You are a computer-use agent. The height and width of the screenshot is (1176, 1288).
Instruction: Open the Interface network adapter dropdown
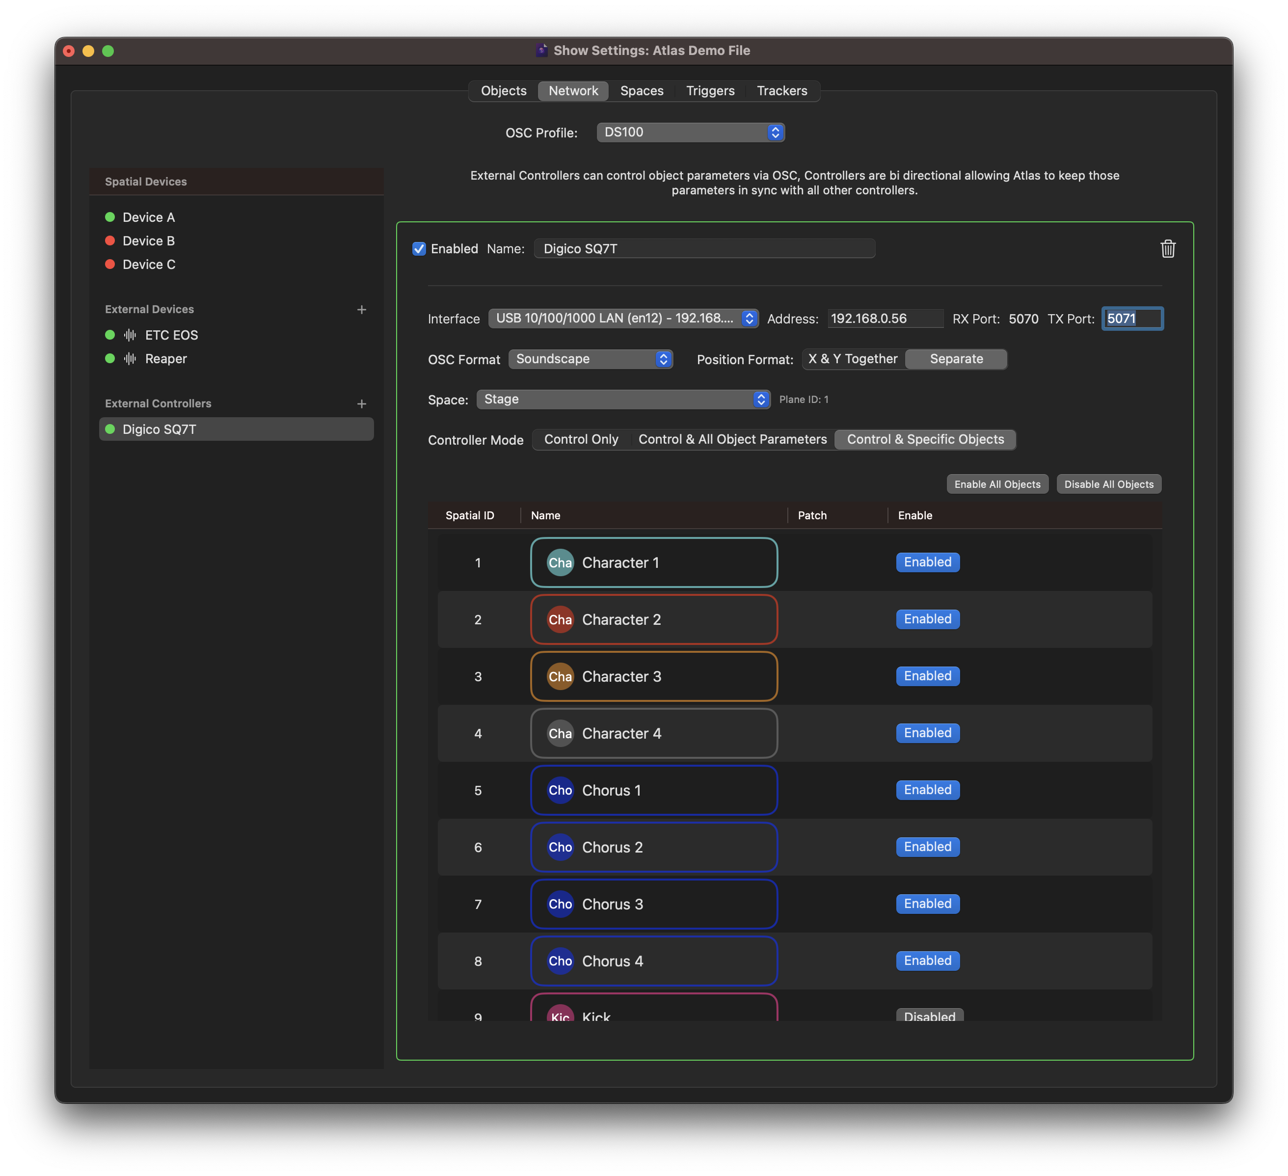pos(623,318)
